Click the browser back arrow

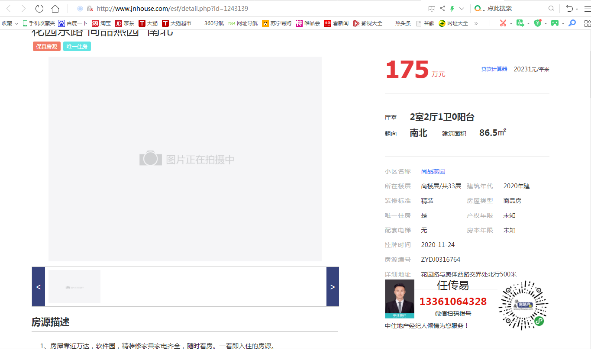9,9
